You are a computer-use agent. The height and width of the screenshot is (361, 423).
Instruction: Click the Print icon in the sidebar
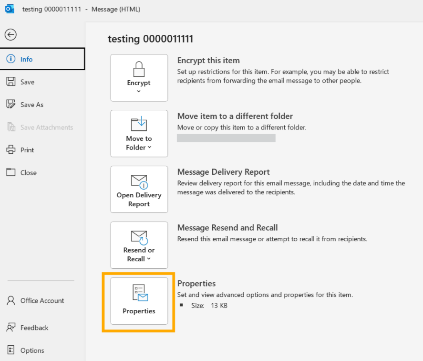(10, 149)
